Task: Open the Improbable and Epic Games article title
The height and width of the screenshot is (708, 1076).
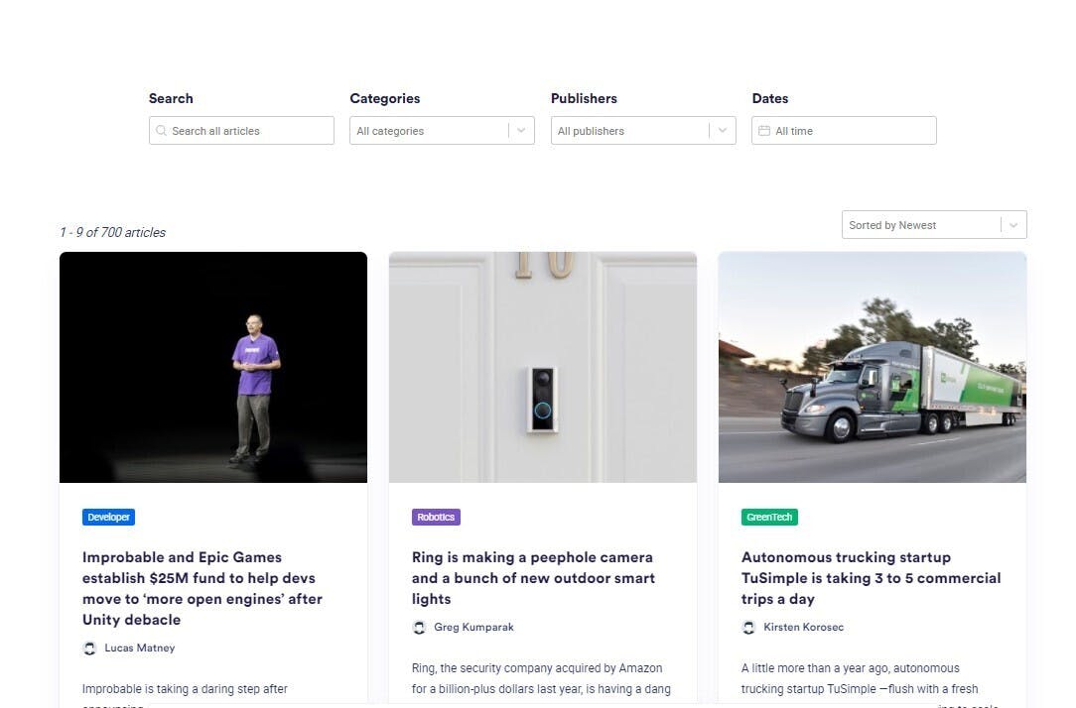Action: pyautogui.click(x=202, y=588)
